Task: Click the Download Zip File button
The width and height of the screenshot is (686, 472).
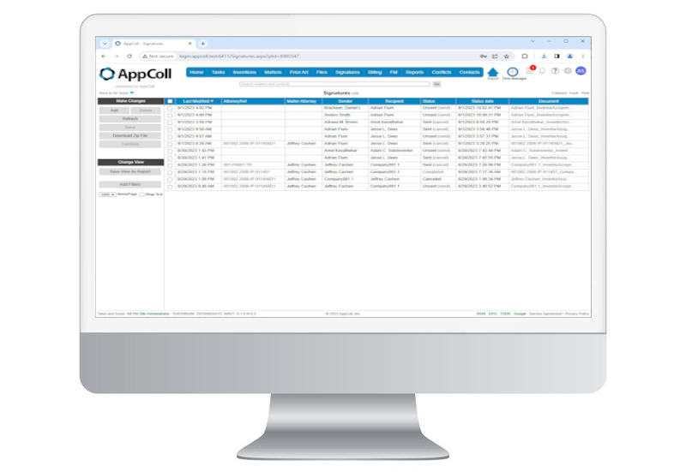Action: pyautogui.click(x=130, y=136)
